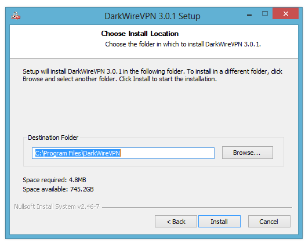Abort setup using the Cancel button
Viewport: 305px width, 246px height.
[269, 222]
